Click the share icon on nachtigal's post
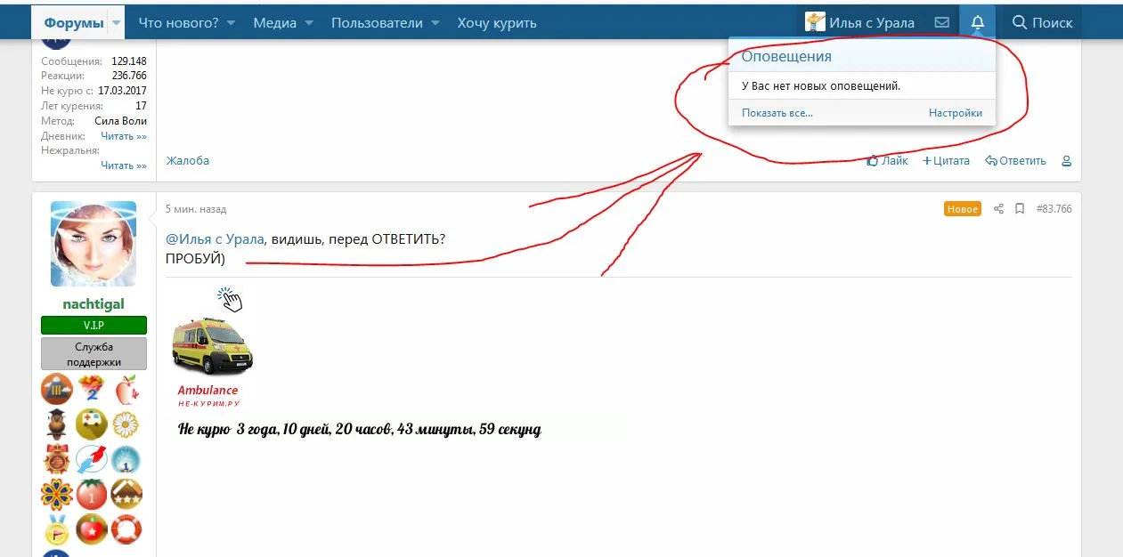This screenshot has width=1123, height=557. [998, 208]
